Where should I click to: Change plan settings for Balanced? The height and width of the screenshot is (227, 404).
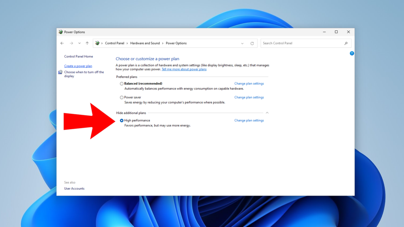(249, 84)
